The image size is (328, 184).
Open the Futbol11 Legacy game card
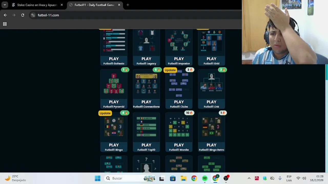(146, 48)
